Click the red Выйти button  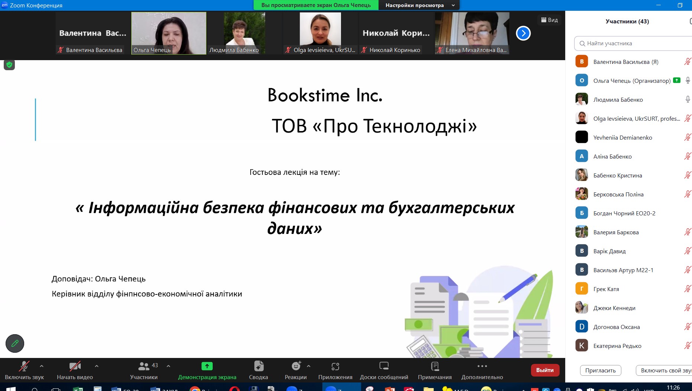tap(545, 370)
